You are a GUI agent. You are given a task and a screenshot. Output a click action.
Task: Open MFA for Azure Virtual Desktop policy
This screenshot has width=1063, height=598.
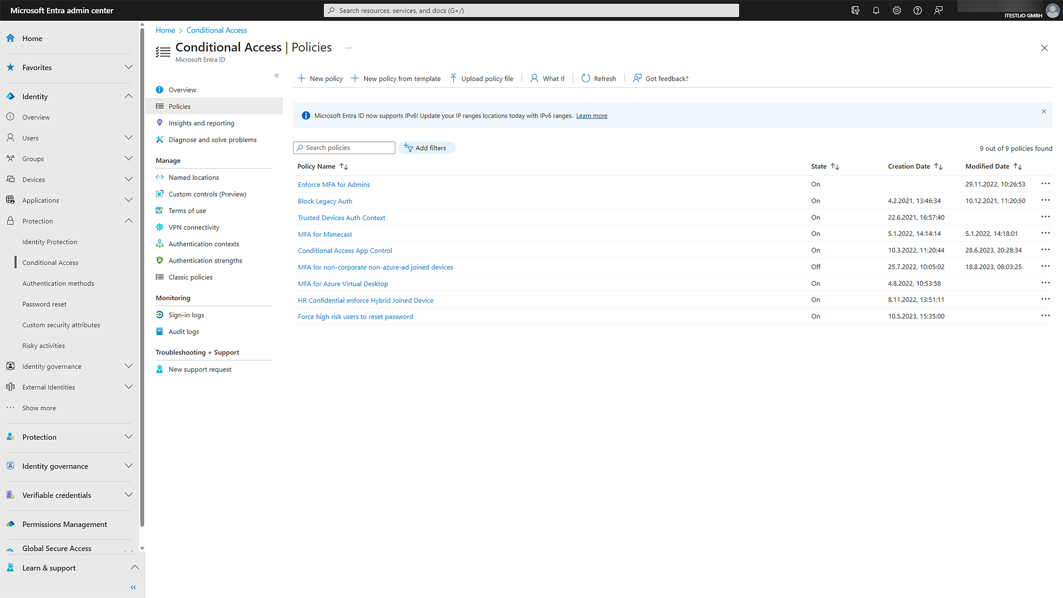coord(343,284)
